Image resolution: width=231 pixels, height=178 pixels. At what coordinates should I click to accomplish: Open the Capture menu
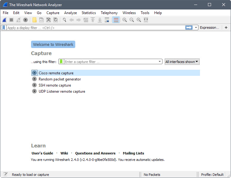click(x=53, y=13)
